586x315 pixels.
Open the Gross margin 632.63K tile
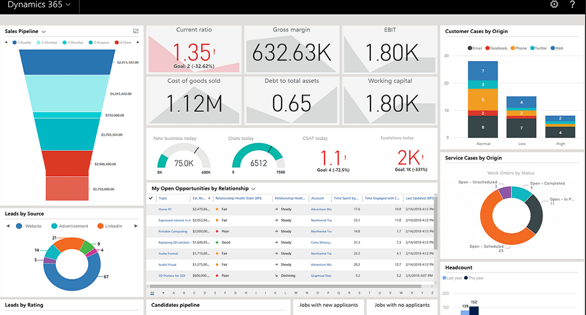pos(292,49)
